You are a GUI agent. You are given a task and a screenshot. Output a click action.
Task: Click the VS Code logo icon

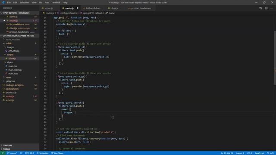coord(3,3)
